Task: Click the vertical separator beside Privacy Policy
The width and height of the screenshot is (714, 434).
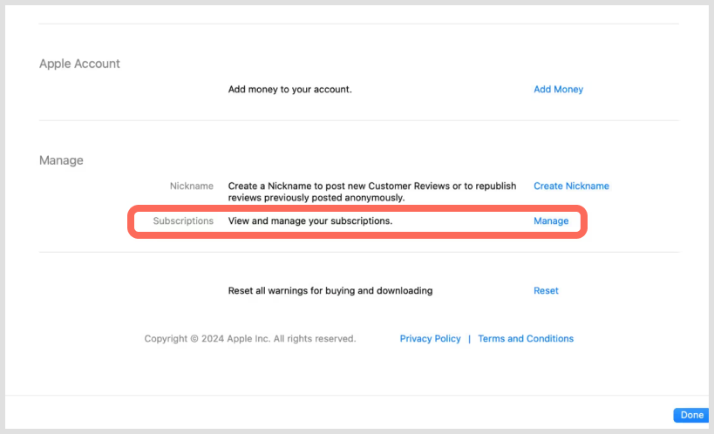Action: point(469,339)
